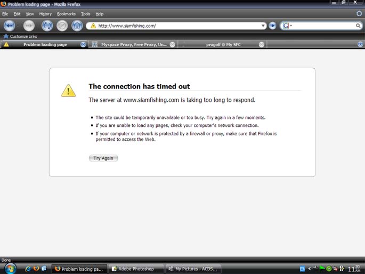
Task: Click the Google search engine icon
Action: [286, 26]
